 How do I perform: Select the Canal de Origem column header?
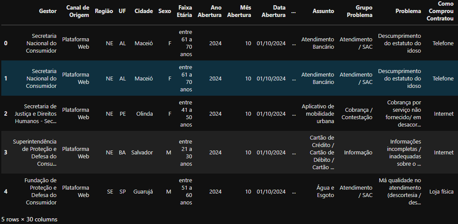(x=77, y=11)
